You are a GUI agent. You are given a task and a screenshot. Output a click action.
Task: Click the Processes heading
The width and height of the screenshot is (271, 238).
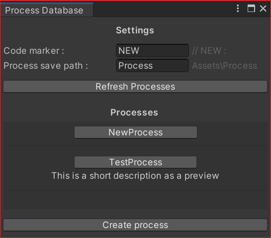134,113
